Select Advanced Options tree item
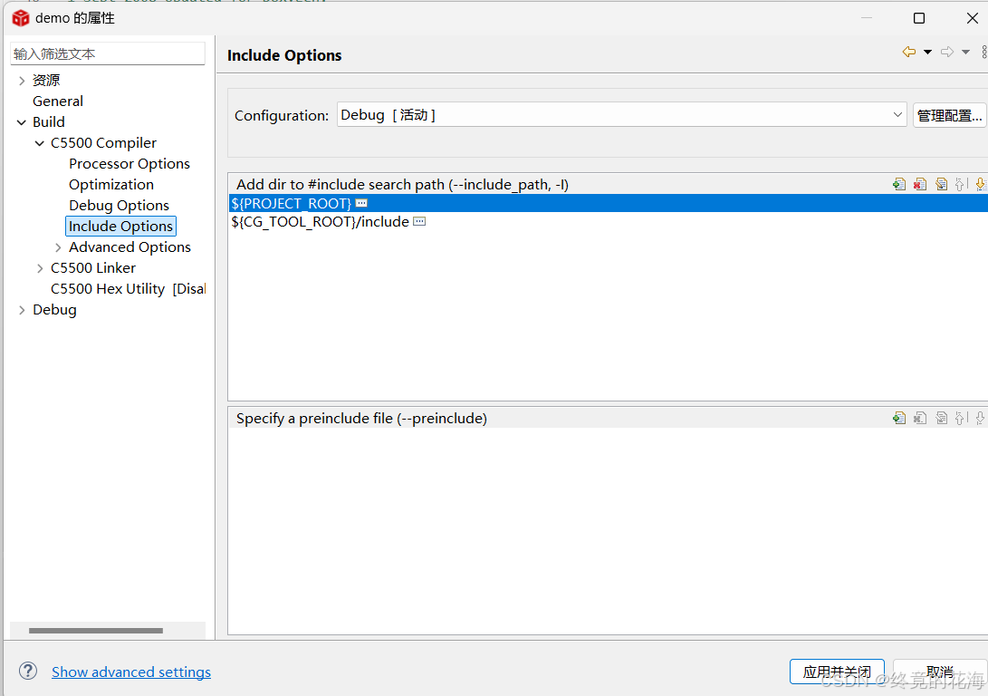Viewport: 988px width, 696px height. 129,246
